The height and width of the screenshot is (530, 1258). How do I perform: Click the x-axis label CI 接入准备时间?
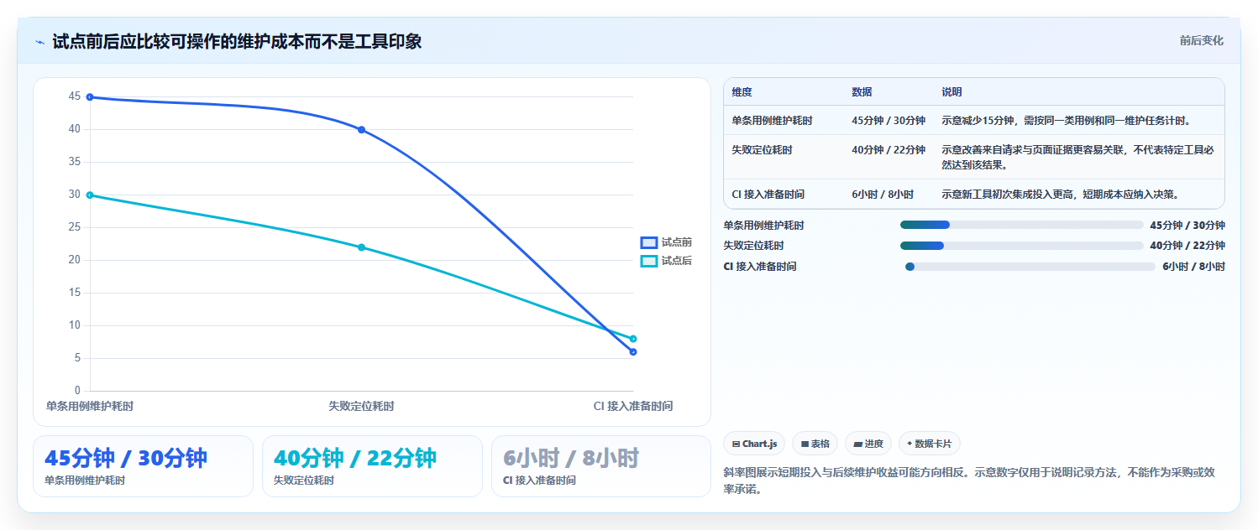633,406
